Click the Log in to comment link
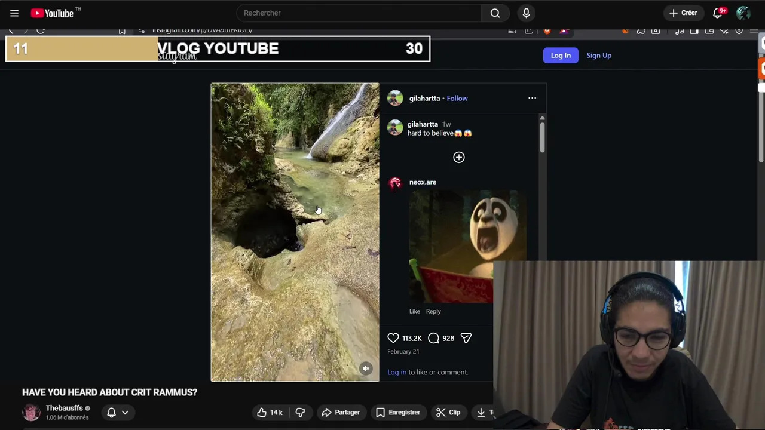The image size is (765, 430). tap(397, 372)
